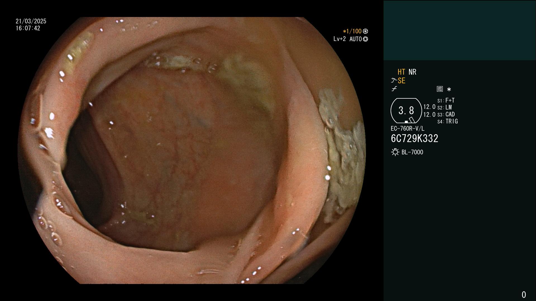536x301 pixels.
Task: Click the shutter speed value 1/100
Action: pos(352,31)
